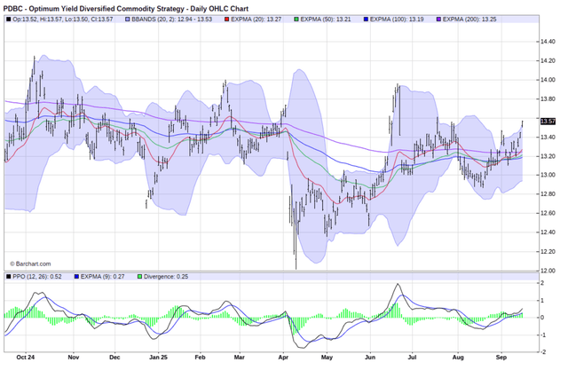This screenshot has width=568, height=370.
Task: Click the Divergence: 0.25 label
Action: (166, 277)
